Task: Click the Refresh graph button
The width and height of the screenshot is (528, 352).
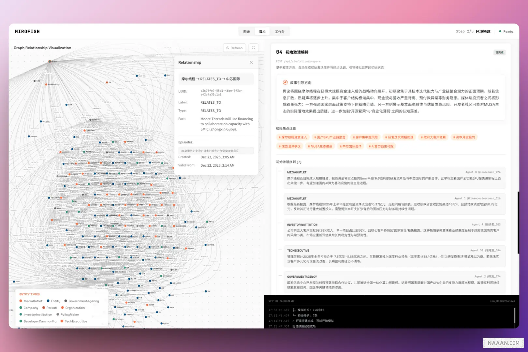Action: [234, 48]
